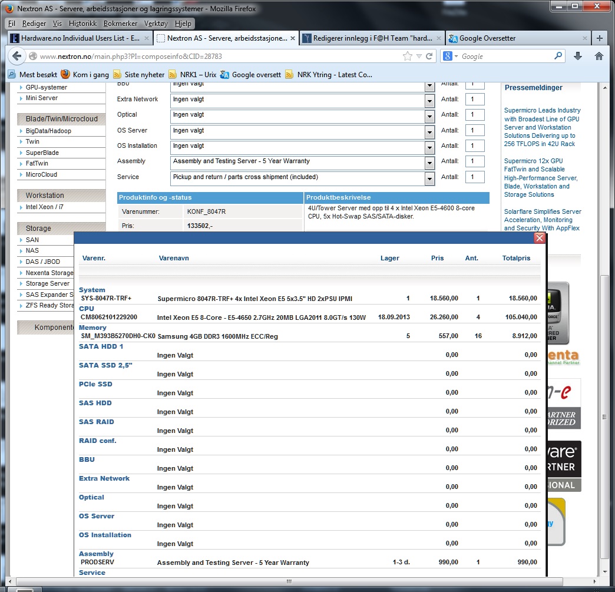Screen dimensions: 615x592
Task: Switch to the Google Oversetter tab
Action: tap(518, 38)
